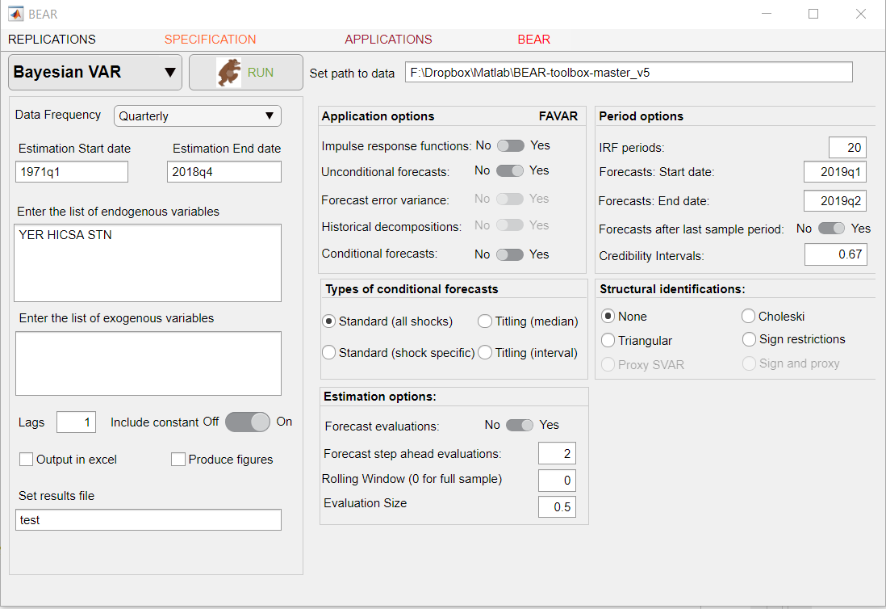The height and width of the screenshot is (609, 886).
Task: Switch to the SPECIFICATION tab
Action: point(210,40)
